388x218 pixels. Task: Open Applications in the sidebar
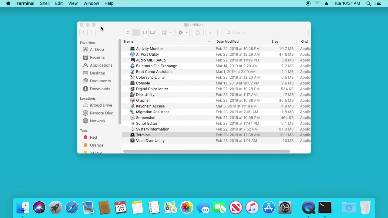tap(101, 65)
